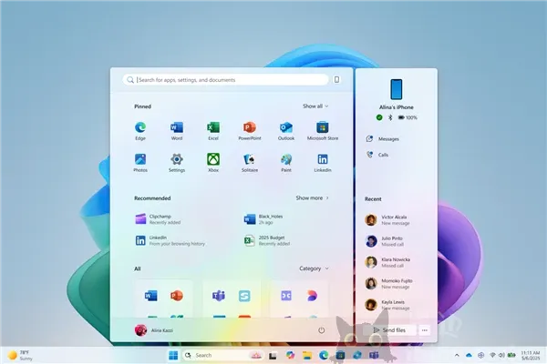The height and width of the screenshot is (364, 547).
Task: Open the OneDrive cloud tray icon
Action: click(469, 355)
